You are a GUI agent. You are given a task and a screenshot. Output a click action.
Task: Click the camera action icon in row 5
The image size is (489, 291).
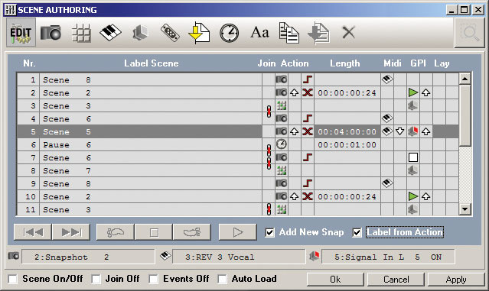pyautogui.click(x=282, y=131)
